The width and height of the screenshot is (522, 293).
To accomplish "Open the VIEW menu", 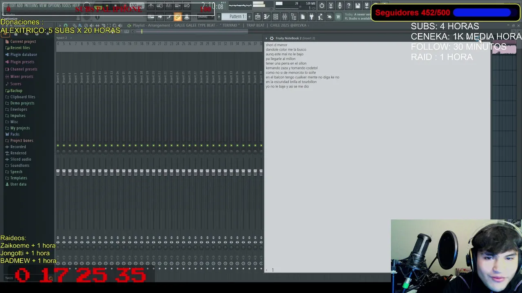I will (x=43, y=6).
